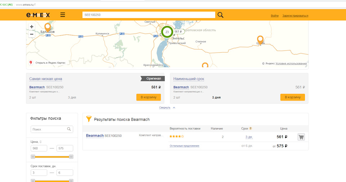Screen dimensions: 346x182
Task: Click the maximum delivery days field 6
Action: (65, 173)
